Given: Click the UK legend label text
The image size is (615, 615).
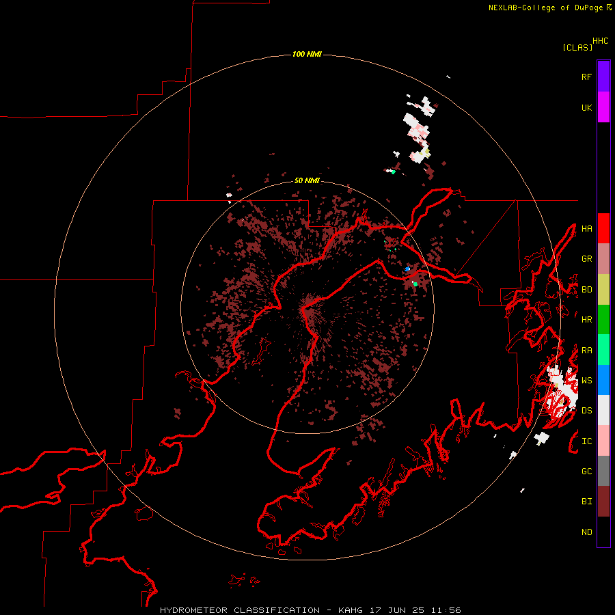Looking at the screenshot, I should (x=586, y=107).
